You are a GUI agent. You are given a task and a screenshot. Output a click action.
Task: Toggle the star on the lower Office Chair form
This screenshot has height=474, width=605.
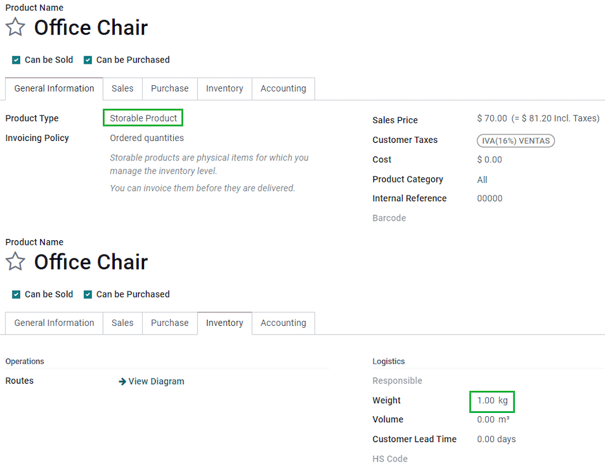click(15, 262)
